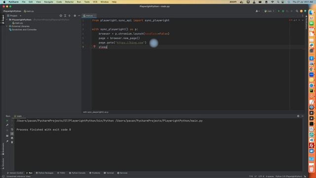Open the TODO tool window
316x178 pixels.
click(x=61, y=173)
